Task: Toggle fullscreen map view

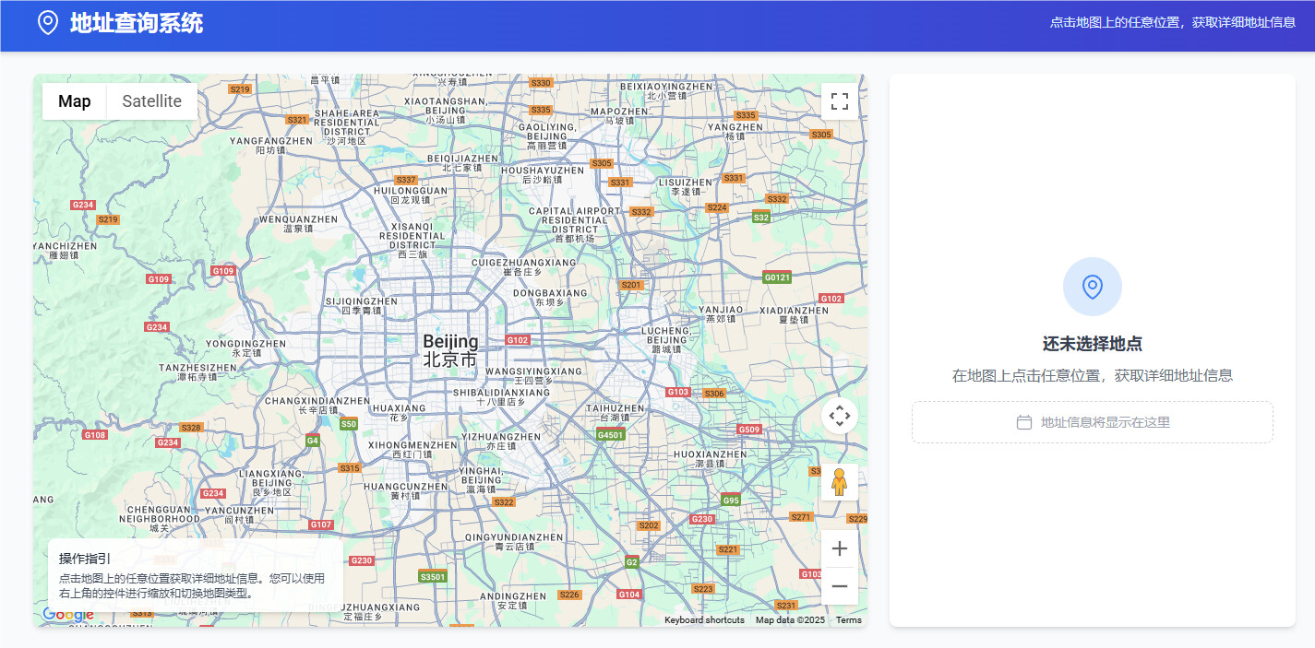Action: (x=840, y=101)
